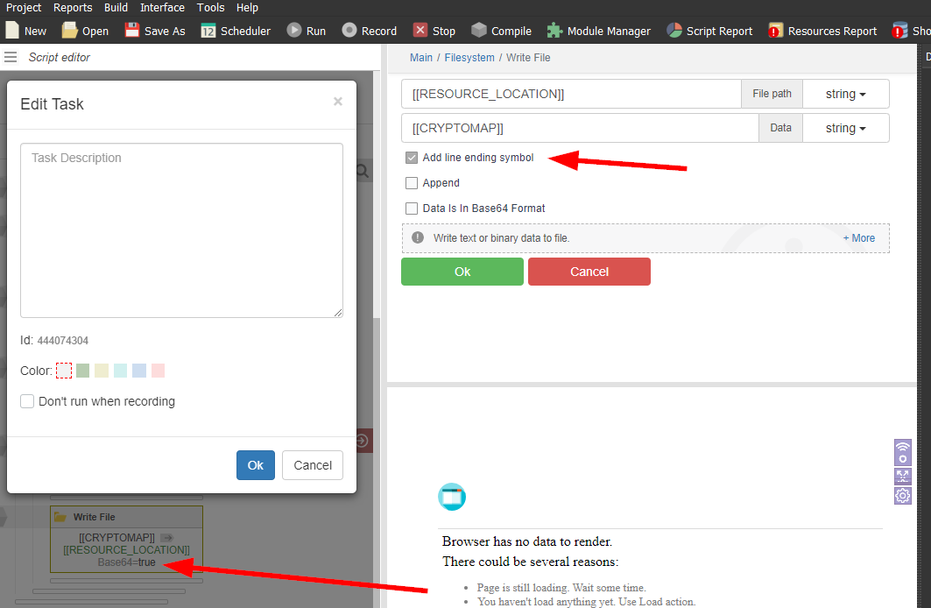Open the Tools menu

210,8
